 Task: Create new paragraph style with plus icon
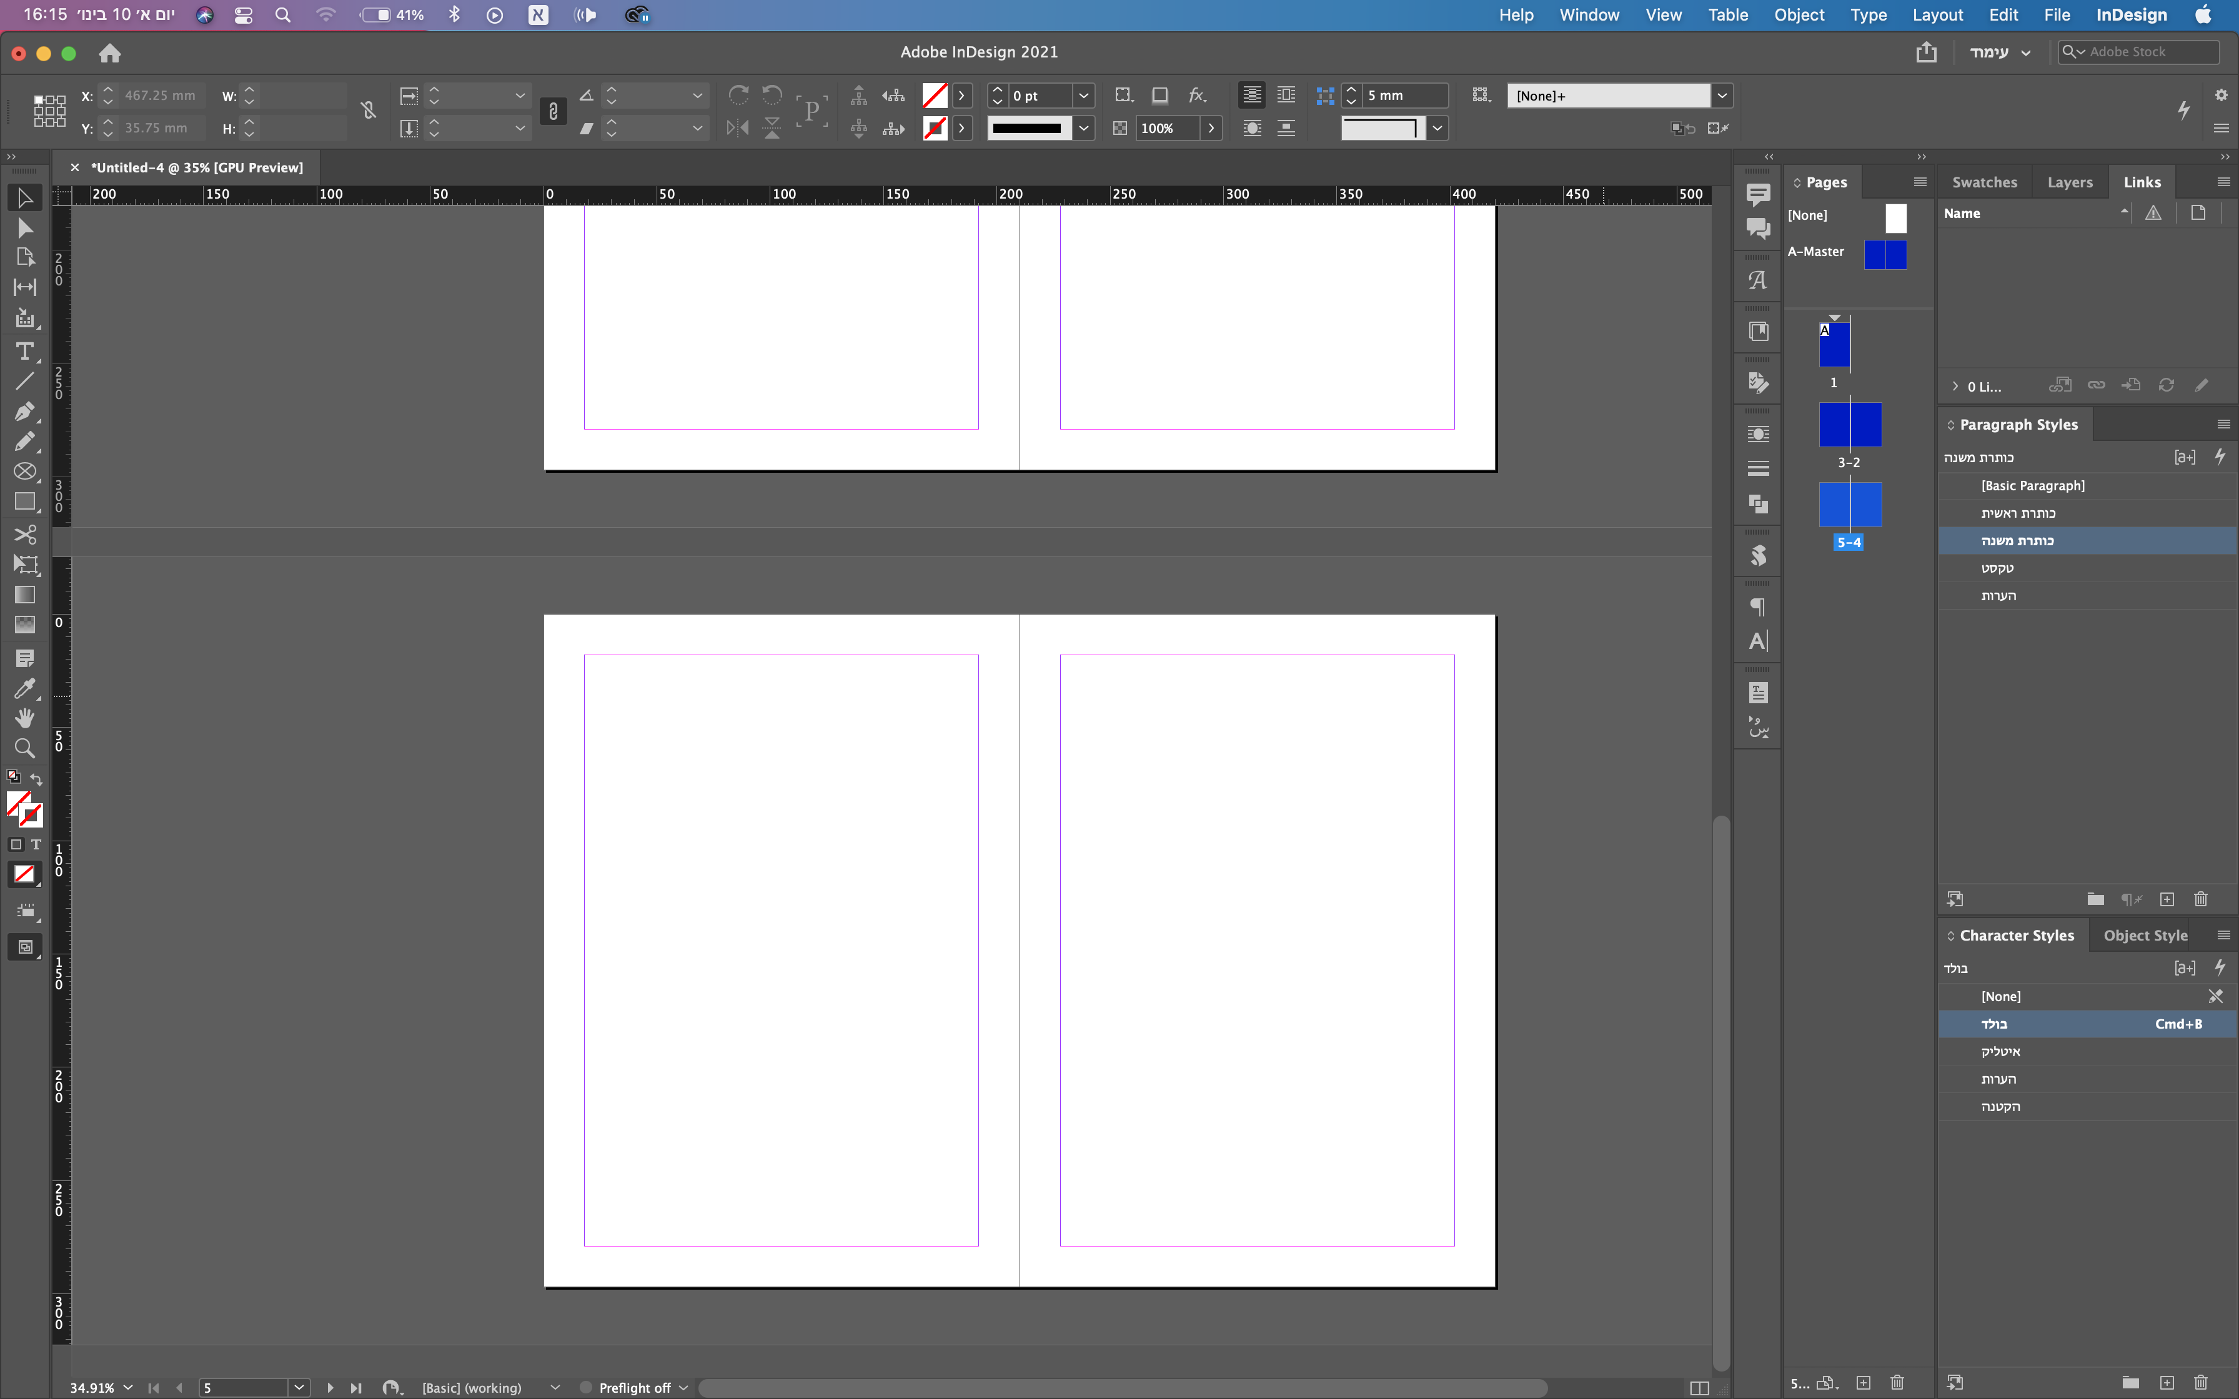click(2166, 899)
